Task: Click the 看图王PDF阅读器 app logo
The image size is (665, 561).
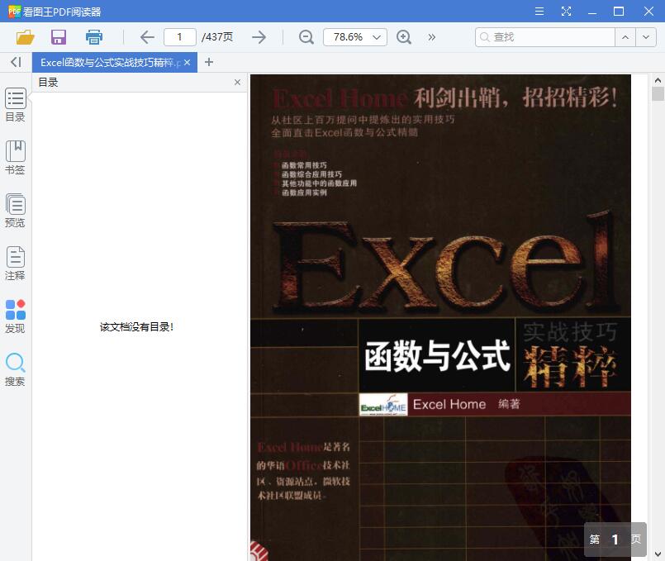Action: click(14, 12)
